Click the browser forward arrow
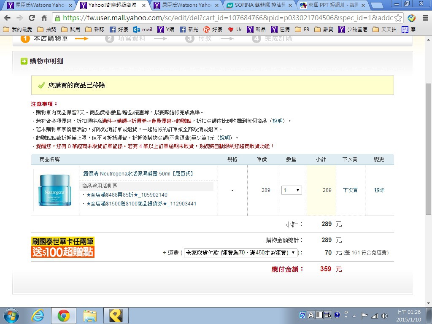Image resolution: width=432 pixels, height=324 pixels. (19, 18)
